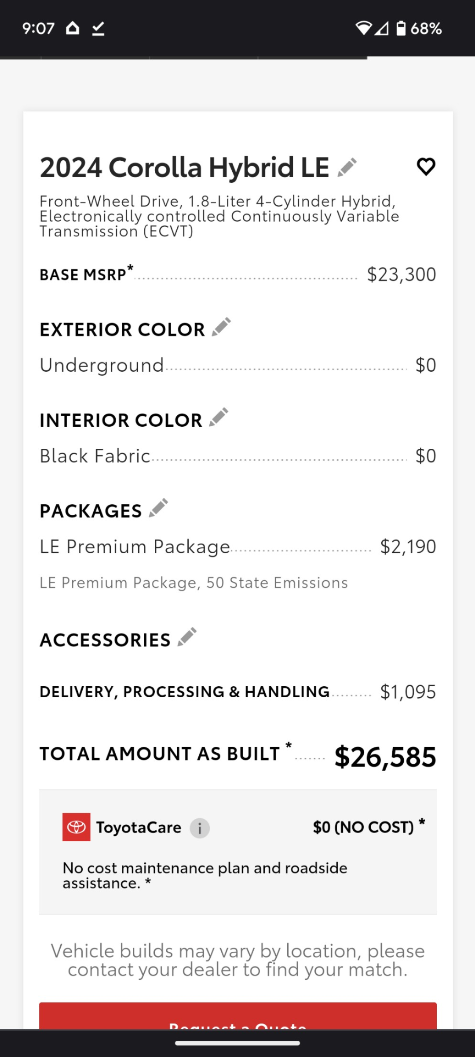Edit interior color with pencil icon
Image resolution: width=475 pixels, height=1057 pixels.
tap(219, 417)
